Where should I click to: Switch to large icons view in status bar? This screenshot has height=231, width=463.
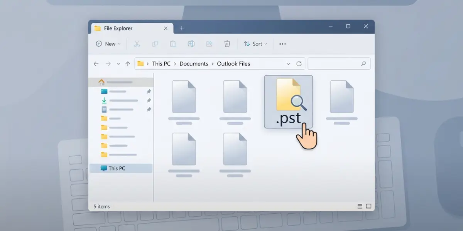pyautogui.click(x=368, y=206)
